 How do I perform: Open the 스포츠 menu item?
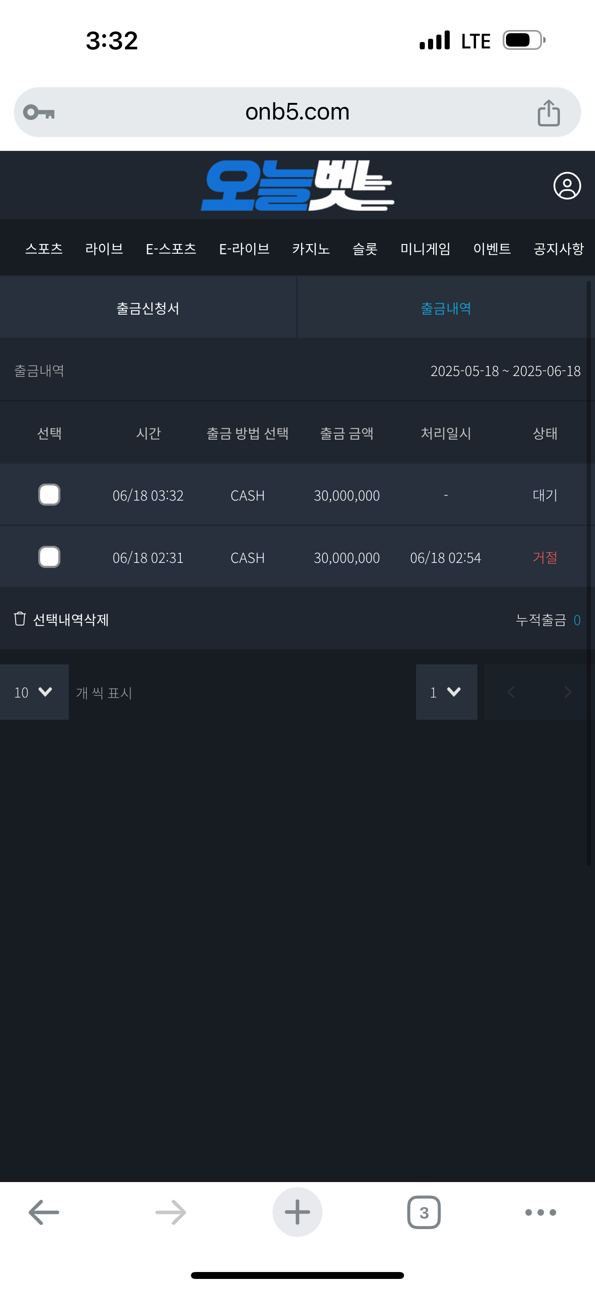click(x=44, y=248)
